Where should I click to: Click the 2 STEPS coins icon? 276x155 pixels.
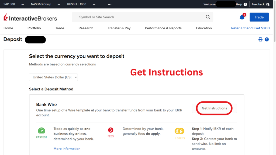pos(180,131)
